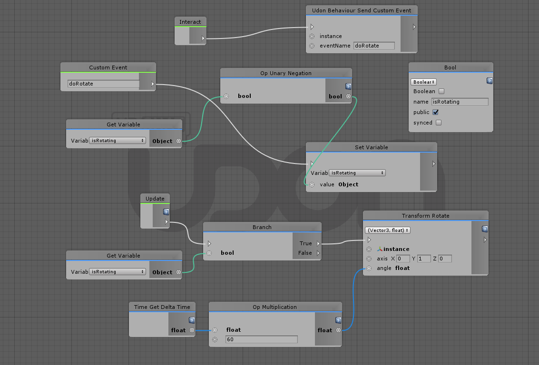Click Custom Event name field doRotate
539x365 pixels.
(103, 84)
